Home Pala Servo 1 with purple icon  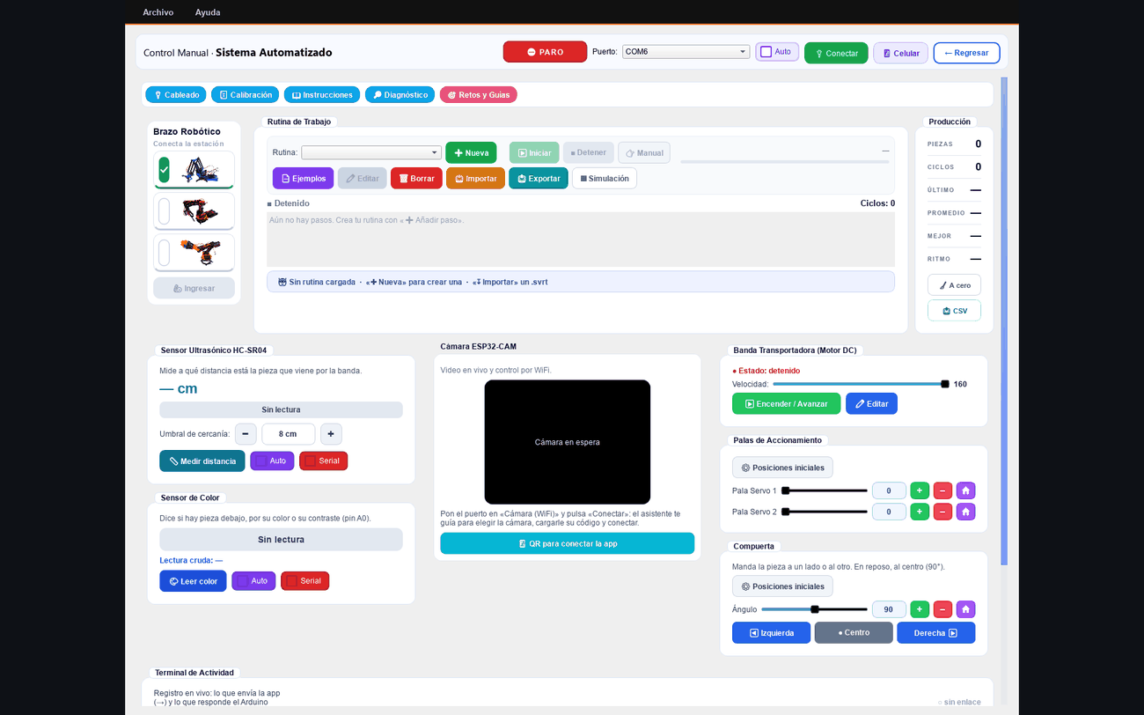coord(965,490)
